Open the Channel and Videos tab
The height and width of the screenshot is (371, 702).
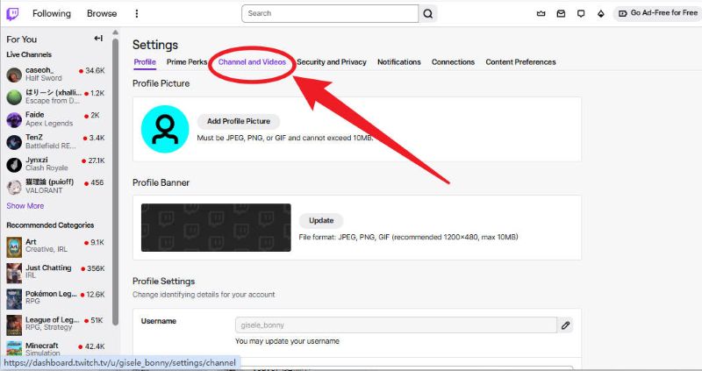click(252, 62)
